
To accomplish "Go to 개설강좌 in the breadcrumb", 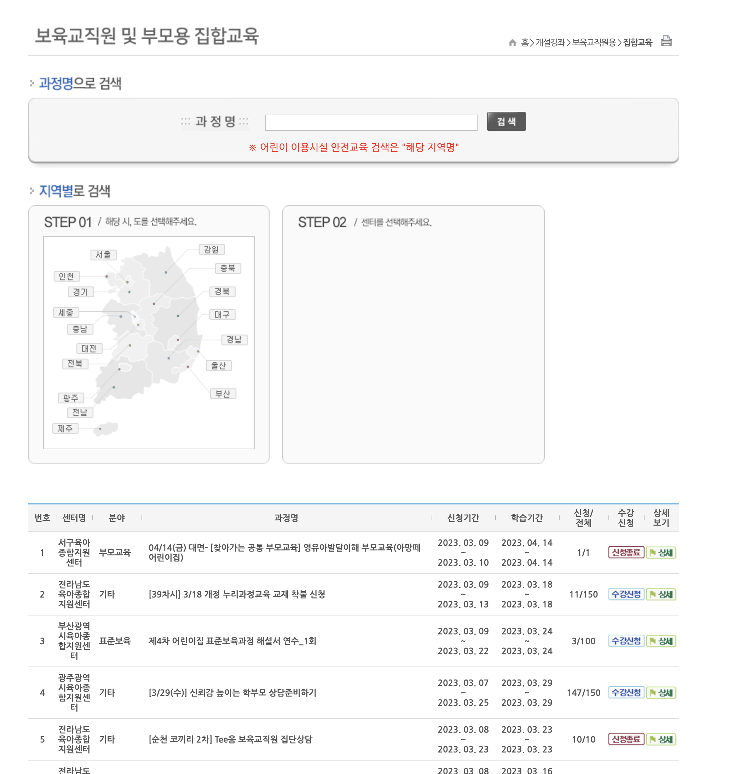I will 550,43.
